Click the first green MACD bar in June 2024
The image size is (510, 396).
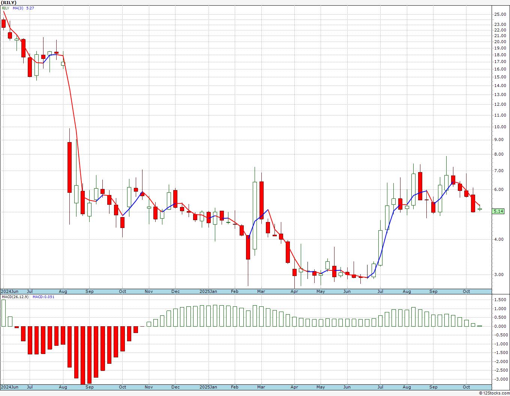[x=3, y=313]
